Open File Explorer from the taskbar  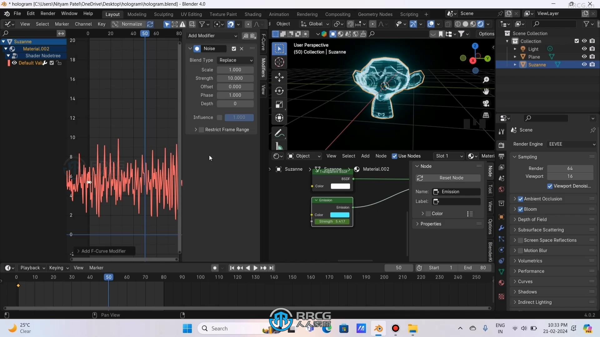click(413, 329)
